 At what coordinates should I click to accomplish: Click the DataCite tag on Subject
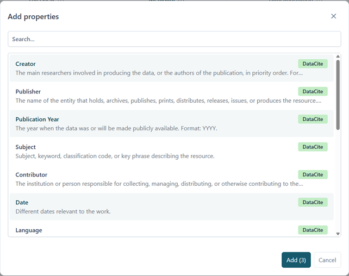tap(313, 147)
